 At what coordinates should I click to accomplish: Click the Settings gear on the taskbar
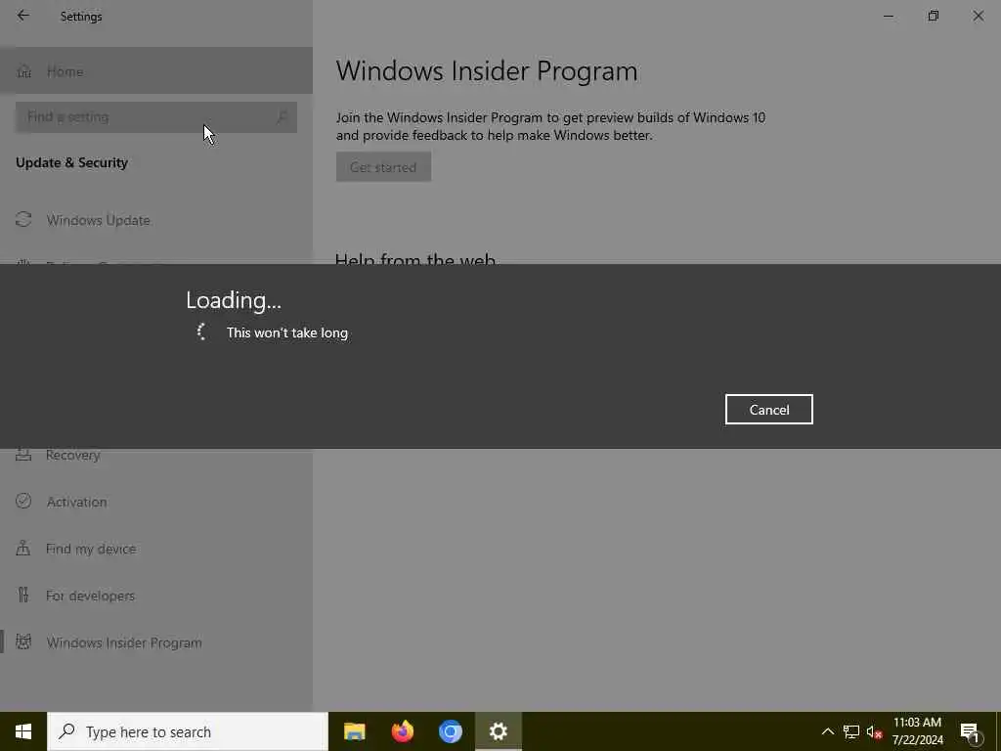click(x=498, y=731)
